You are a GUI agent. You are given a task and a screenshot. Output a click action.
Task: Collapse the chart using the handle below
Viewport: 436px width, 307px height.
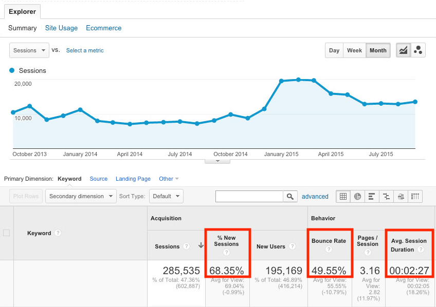pyautogui.click(x=217, y=161)
